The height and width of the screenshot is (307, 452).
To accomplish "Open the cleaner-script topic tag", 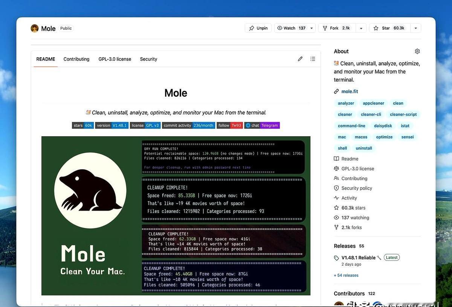I will pos(403,114).
